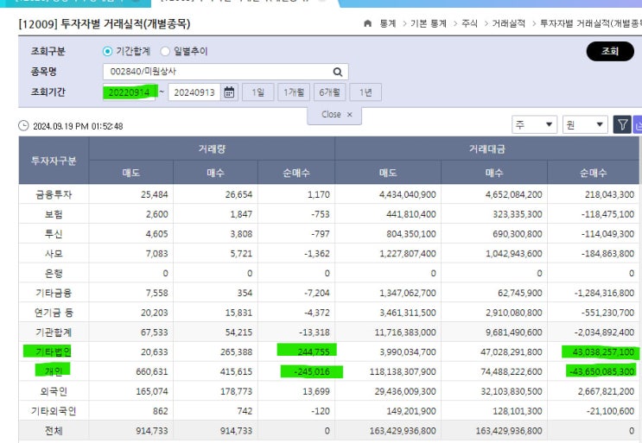This screenshot has height=443, width=642.
Task: Click the value 47,028,291,800
Action: (512, 351)
